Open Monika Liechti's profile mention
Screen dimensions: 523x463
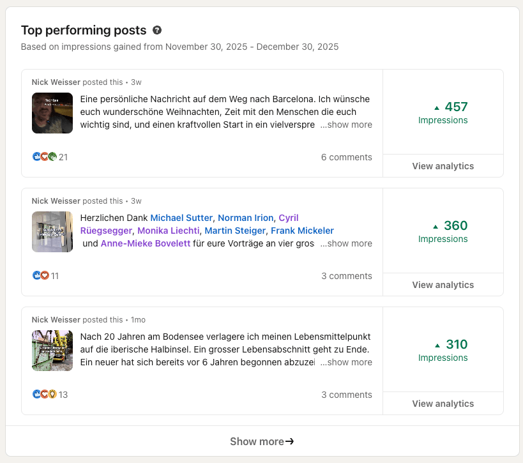pyautogui.click(x=167, y=231)
